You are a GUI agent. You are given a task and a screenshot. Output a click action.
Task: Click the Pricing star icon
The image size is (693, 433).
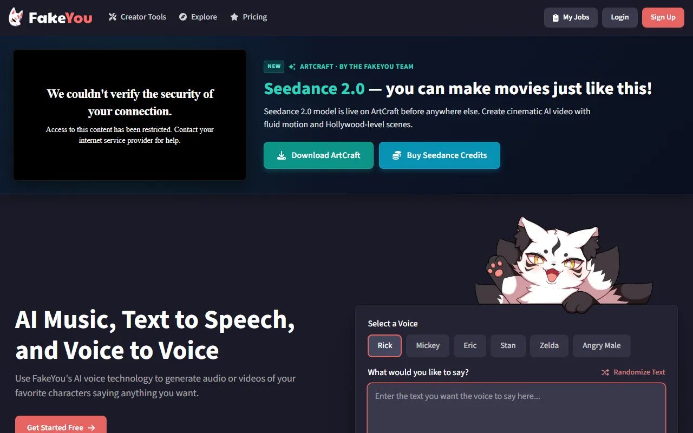[234, 17]
